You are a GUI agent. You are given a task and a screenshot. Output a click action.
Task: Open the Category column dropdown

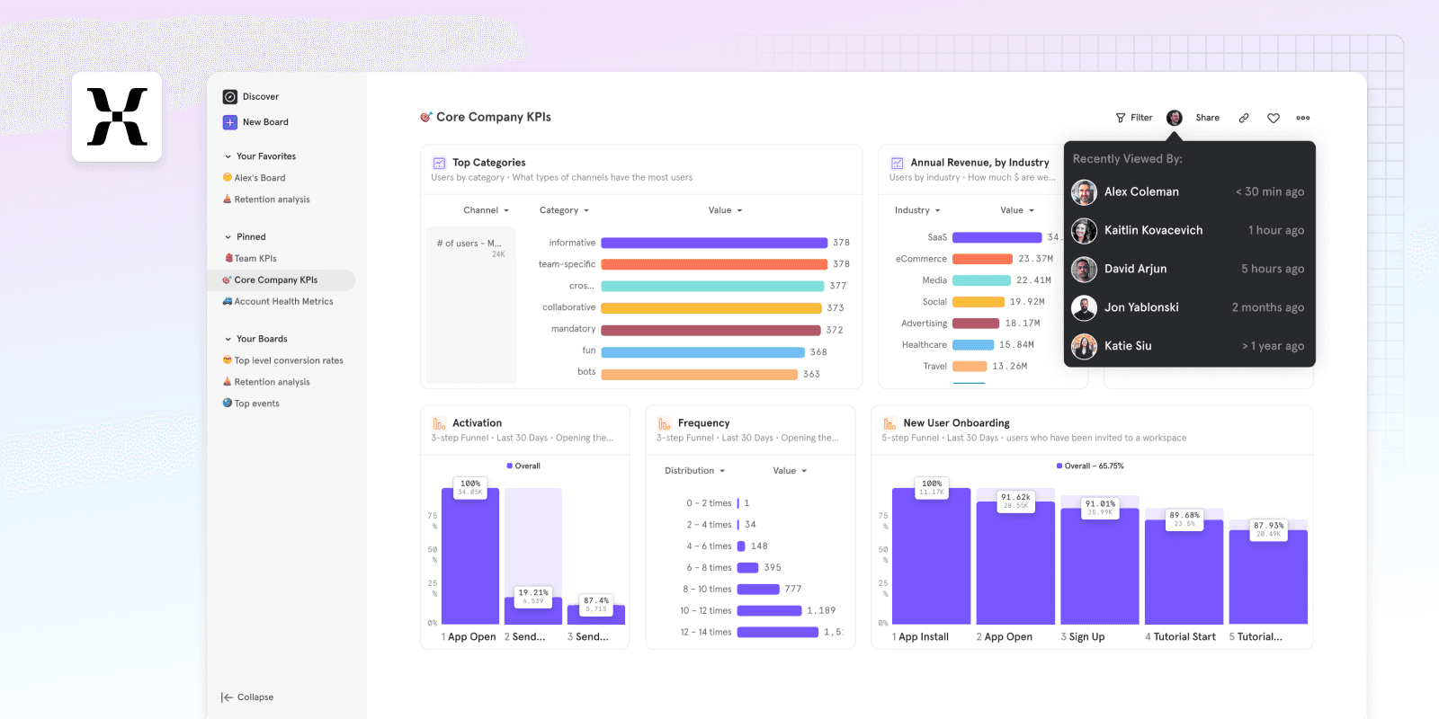565,210
